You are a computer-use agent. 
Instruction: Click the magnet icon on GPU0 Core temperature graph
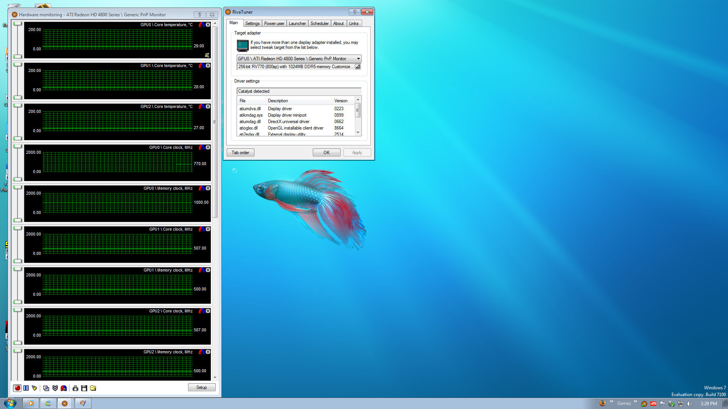tap(201, 25)
